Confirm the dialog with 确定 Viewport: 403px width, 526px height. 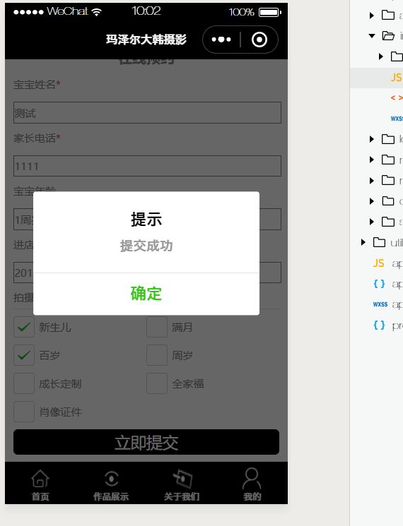[x=146, y=294]
